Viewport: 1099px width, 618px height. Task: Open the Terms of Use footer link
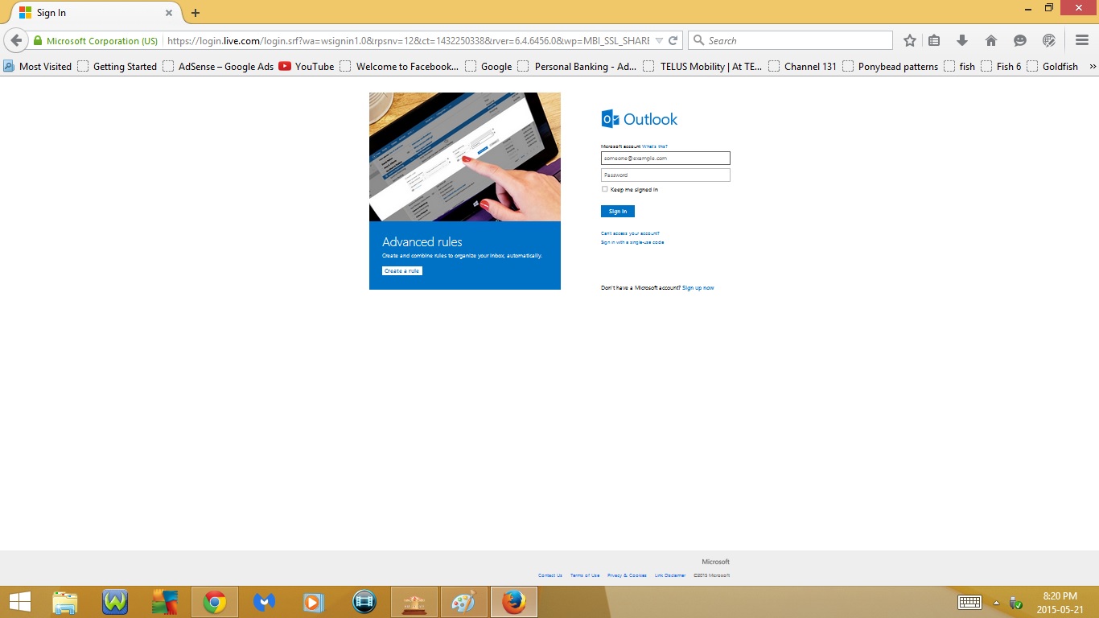coord(585,575)
